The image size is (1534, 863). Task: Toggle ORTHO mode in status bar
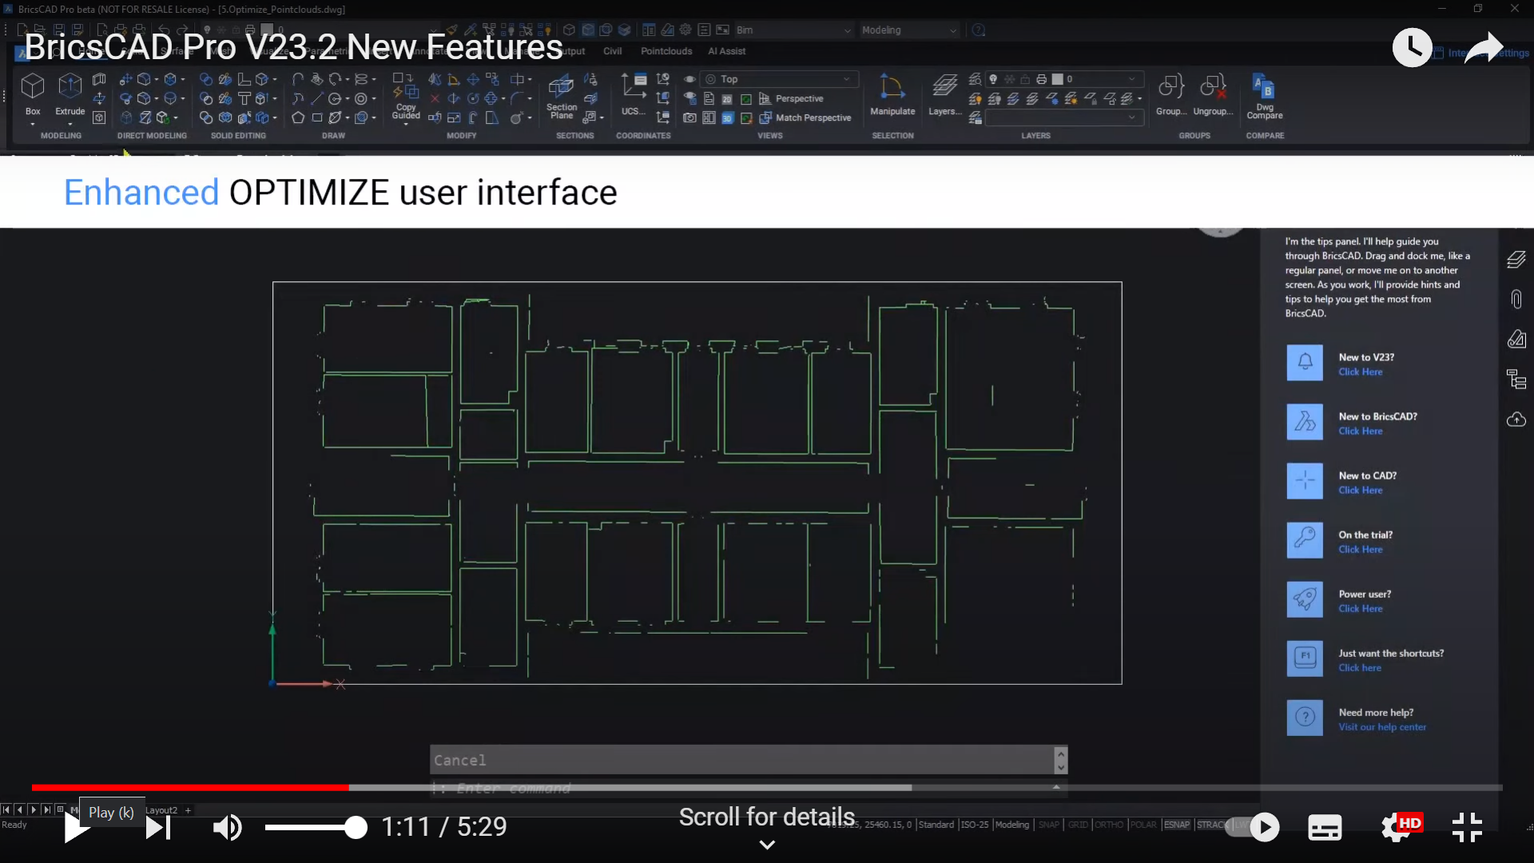[x=1107, y=825]
